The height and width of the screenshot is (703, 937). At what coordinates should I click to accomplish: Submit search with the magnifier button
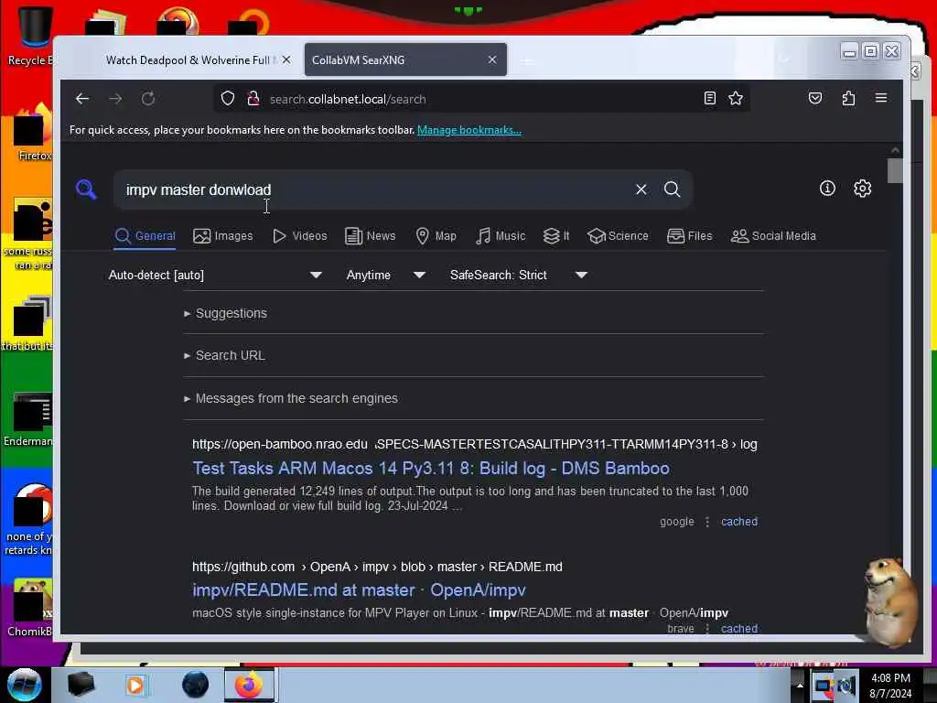(673, 189)
